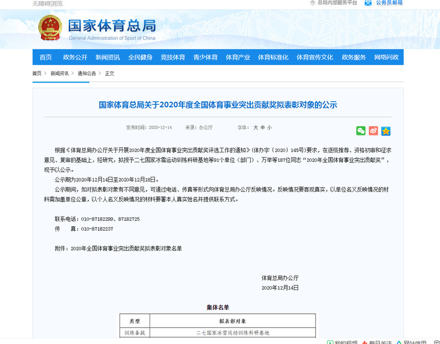
Task: Open 首页 in main navigation bar
Action: pos(45,57)
